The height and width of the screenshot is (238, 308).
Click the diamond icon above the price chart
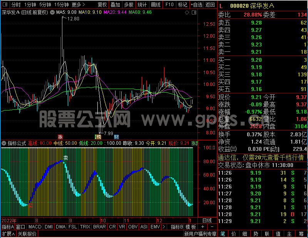click(187, 13)
